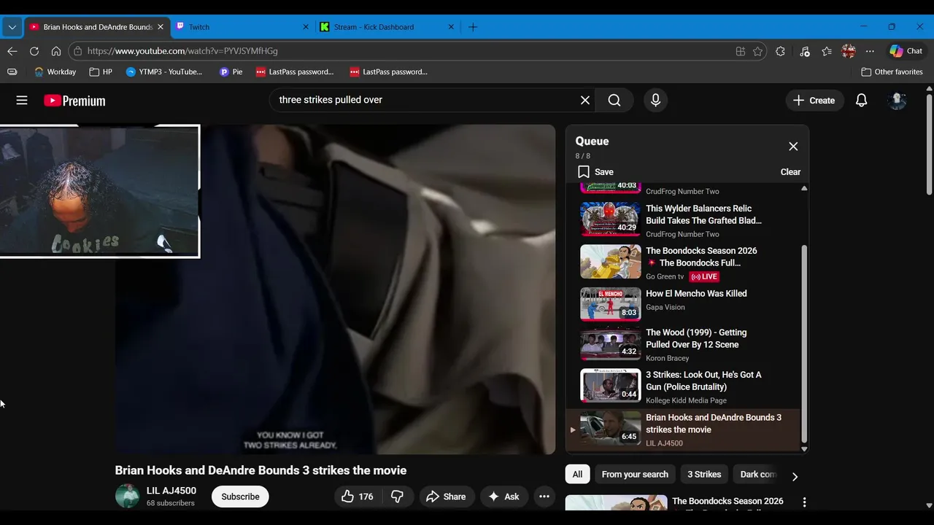Open the Ask AI button

tap(503, 497)
